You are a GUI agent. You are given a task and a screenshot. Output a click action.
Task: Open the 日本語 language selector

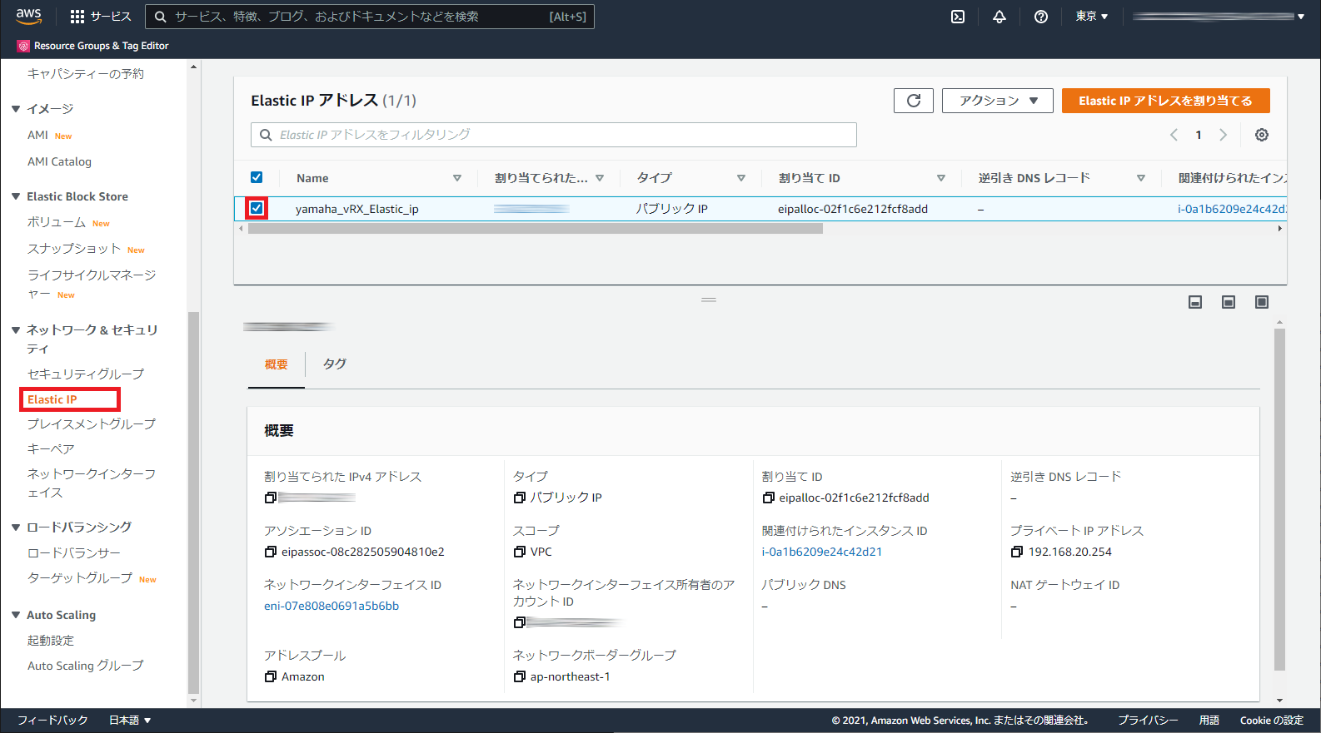point(130,721)
